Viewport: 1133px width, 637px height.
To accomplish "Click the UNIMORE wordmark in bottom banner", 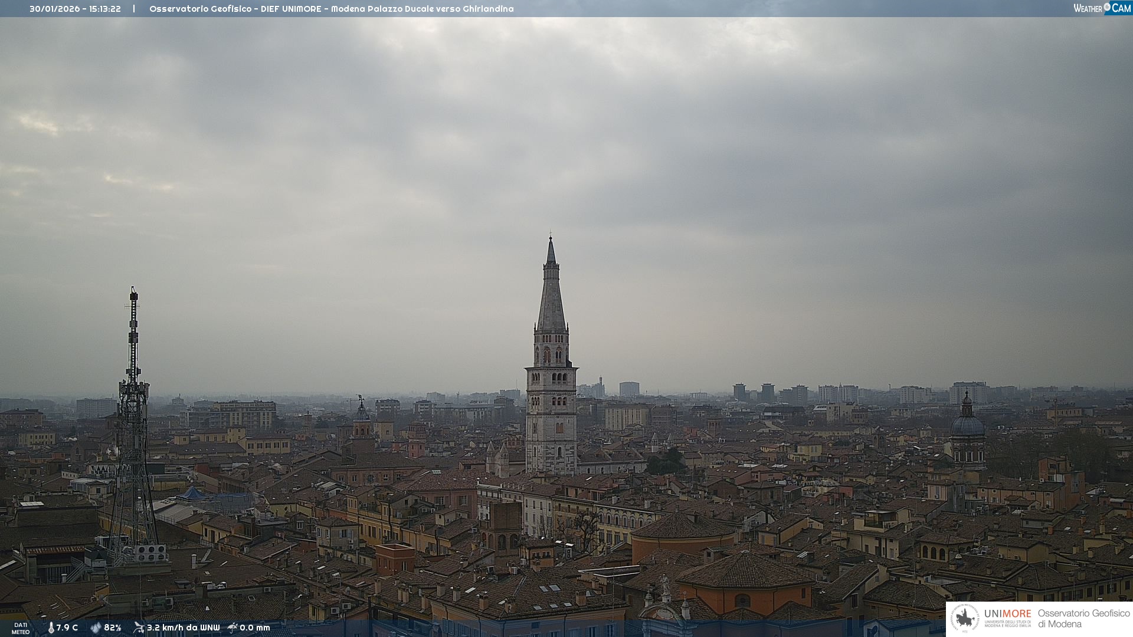I will [x=1007, y=614].
